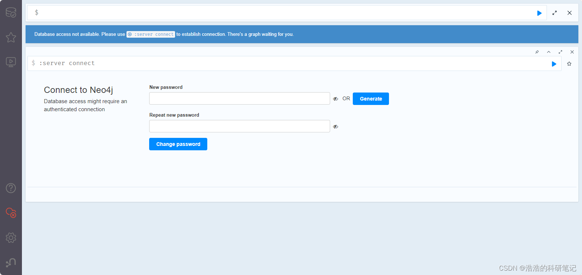This screenshot has height=275, width=582.
Task: Open the Project files monitor icon in sidebar
Action: 11,62
